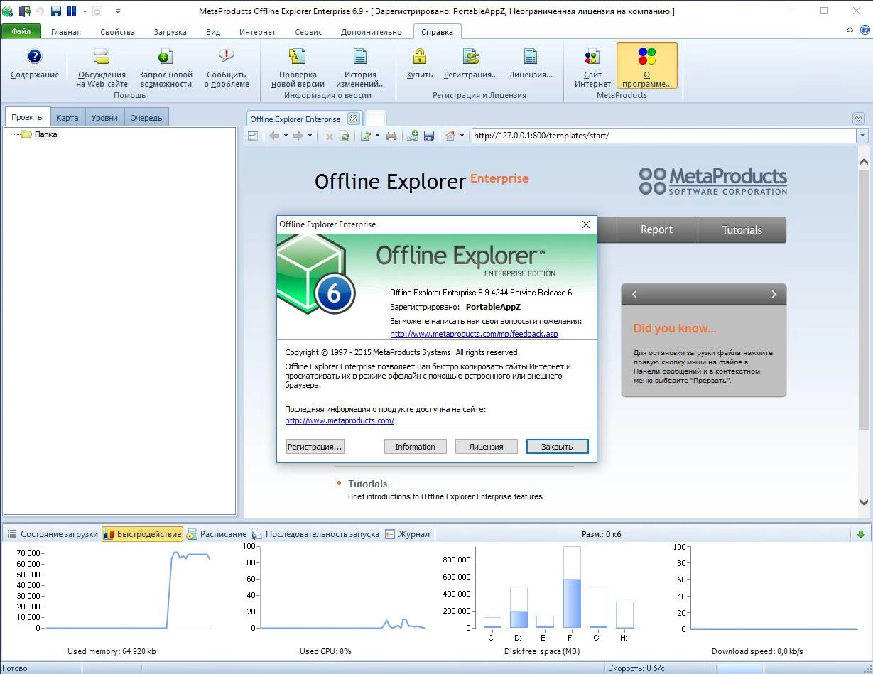Open the Файл menu
The width and height of the screenshot is (873, 674).
(x=21, y=31)
